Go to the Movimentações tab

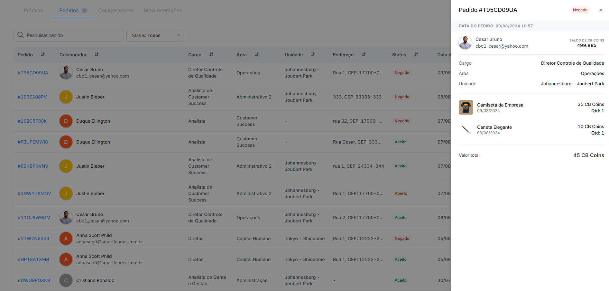pyautogui.click(x=163, y=10)
